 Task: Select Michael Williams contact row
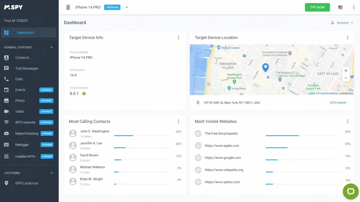pos(125,169)
